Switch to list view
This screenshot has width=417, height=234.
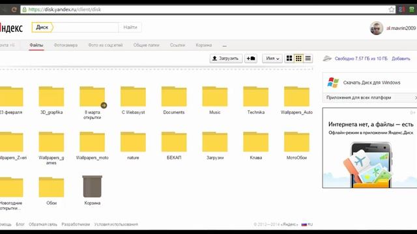pos(308,58)
